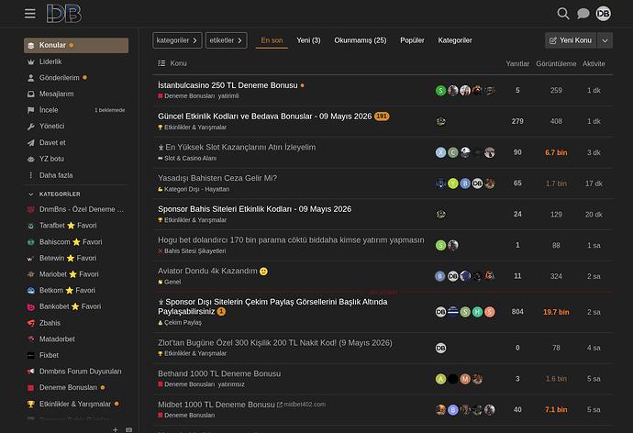Add a section using sidebar plus icon
The height and width of the screenshot is (433, 633).
[116, 429]
